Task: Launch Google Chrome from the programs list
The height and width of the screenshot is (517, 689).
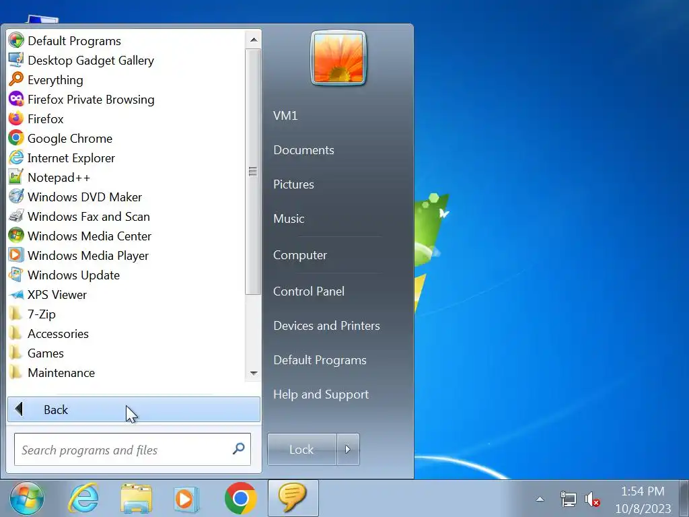Action: click(16, 138)
